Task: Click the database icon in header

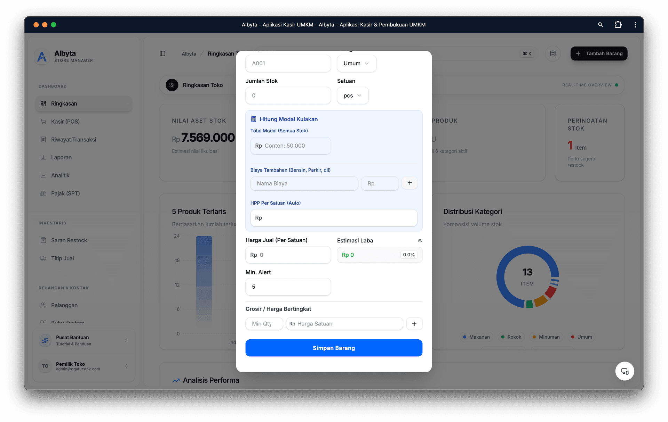Action: pos(552,53)
